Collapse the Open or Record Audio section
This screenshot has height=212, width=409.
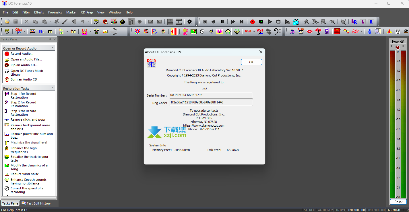(x=52, y=48)
